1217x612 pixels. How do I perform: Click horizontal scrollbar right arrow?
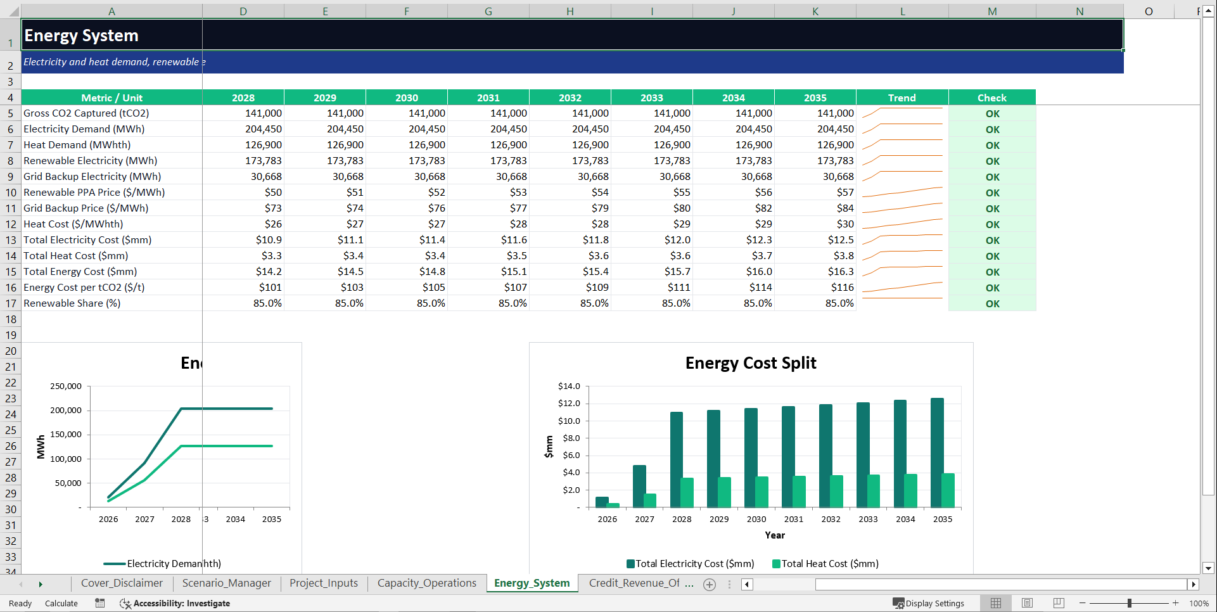click(1194, 584)
